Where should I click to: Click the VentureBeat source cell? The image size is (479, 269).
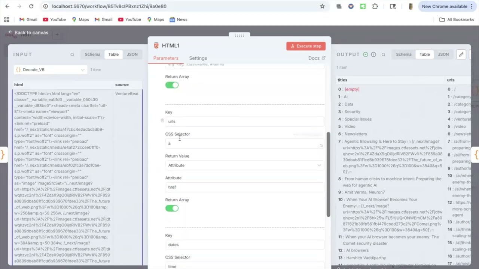pyautogui.click(x=127, y=94)
